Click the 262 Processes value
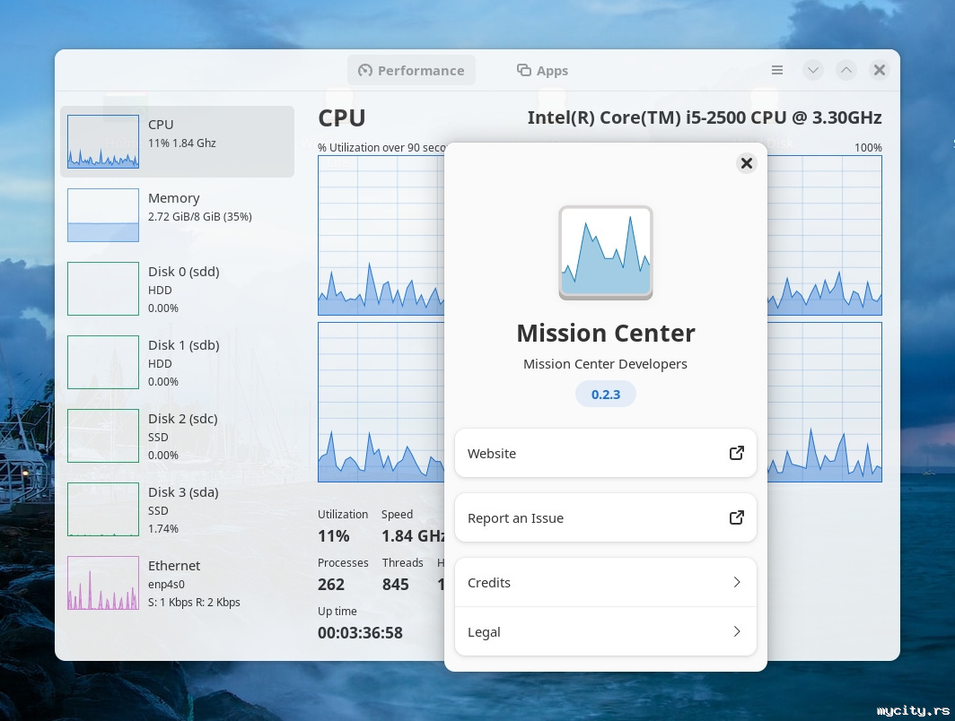 330,585
